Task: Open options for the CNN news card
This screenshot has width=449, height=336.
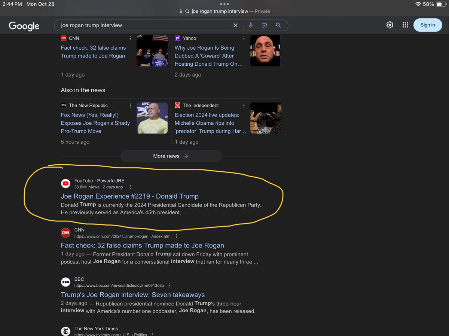Action: (130, 38)
